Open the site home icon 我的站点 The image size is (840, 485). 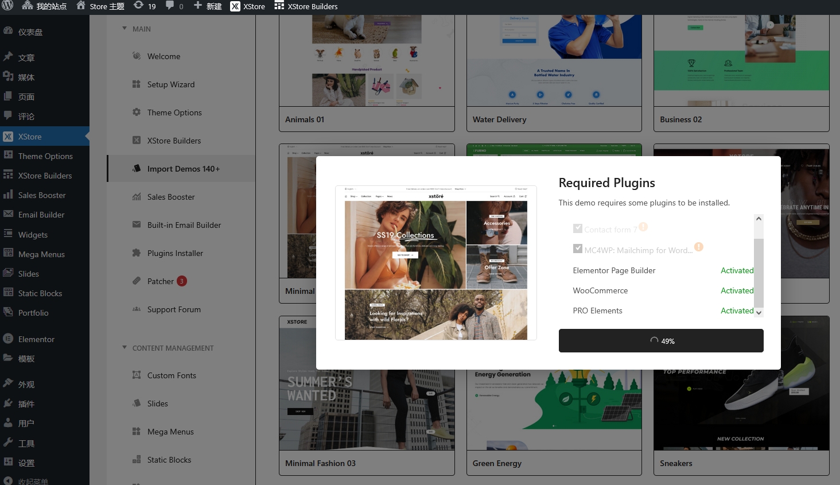click(27, 6)
